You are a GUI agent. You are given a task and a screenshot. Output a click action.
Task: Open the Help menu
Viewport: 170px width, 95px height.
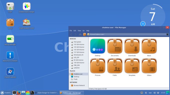88,31
